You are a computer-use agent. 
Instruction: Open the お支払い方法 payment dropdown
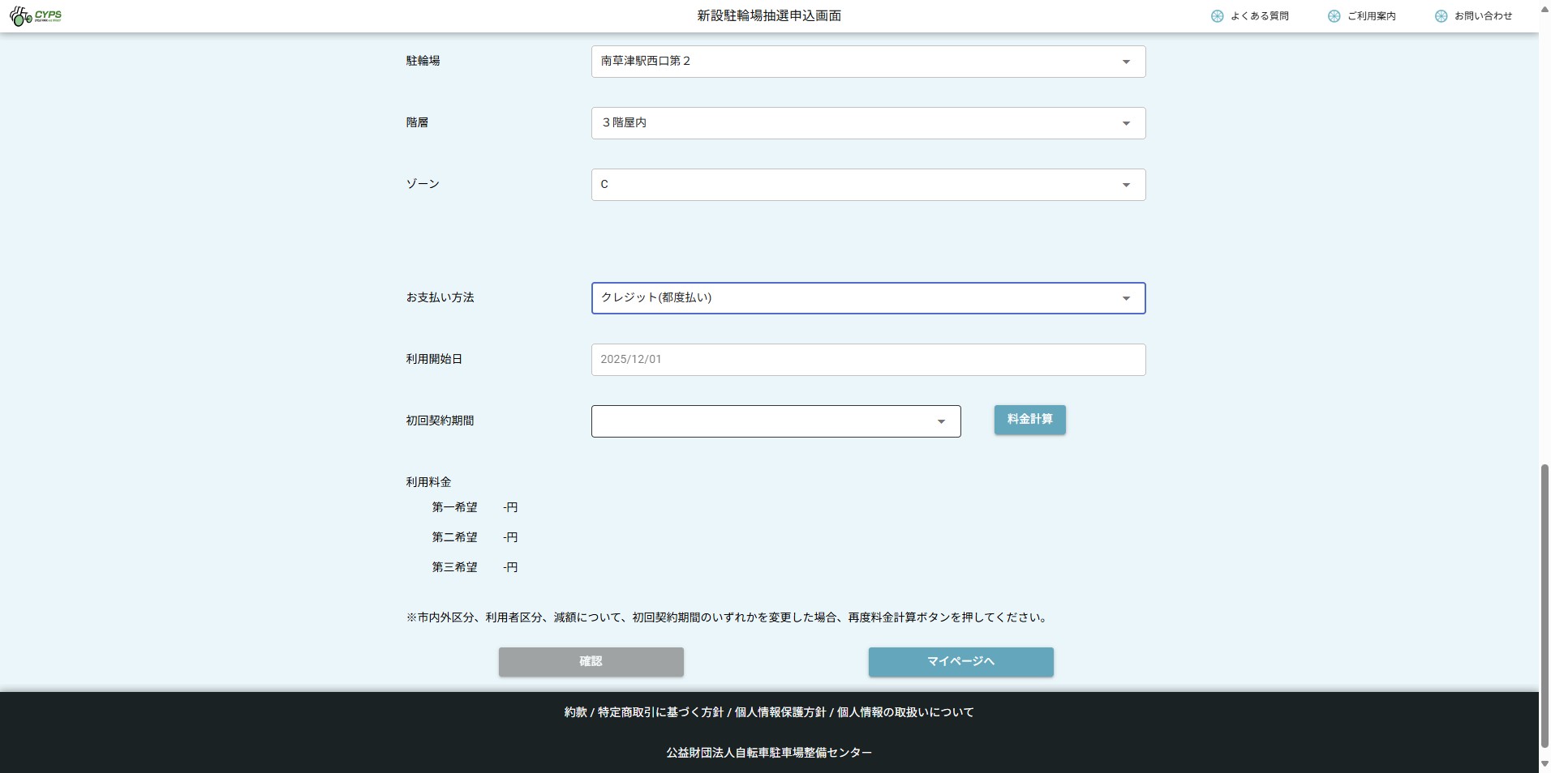[868, 298]
